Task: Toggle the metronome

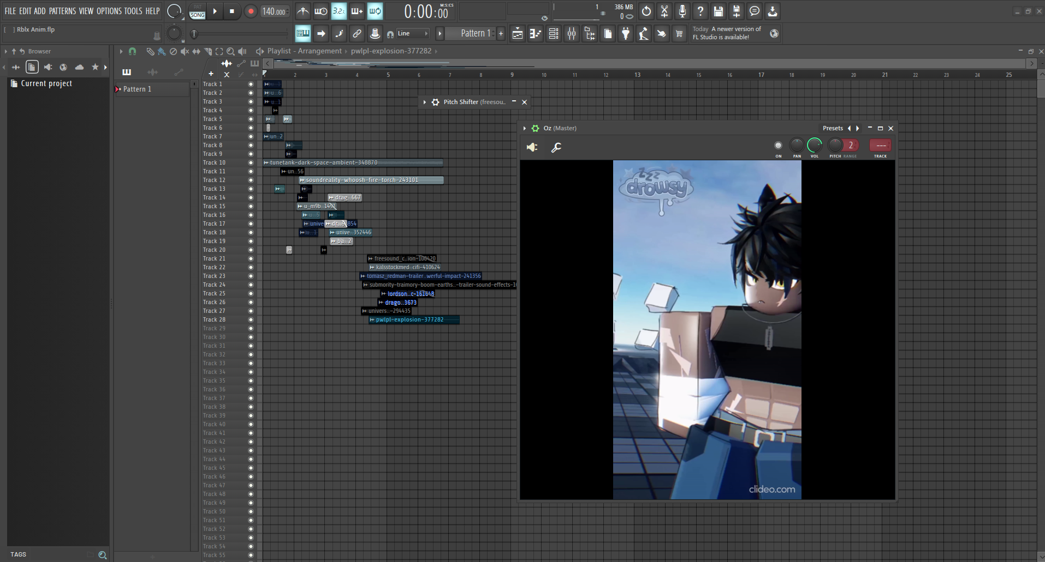Action: [302, 11]
